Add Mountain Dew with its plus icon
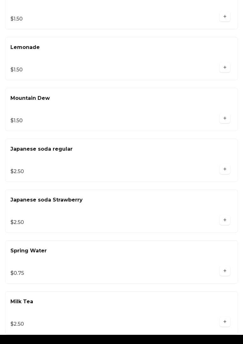The image size is (243, 344). point(225,118)
